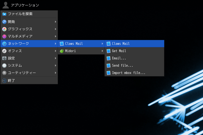Select Claws Mail entry in network submenu
Viewport: 203px width, 135px height.
(x=81, y=43)
